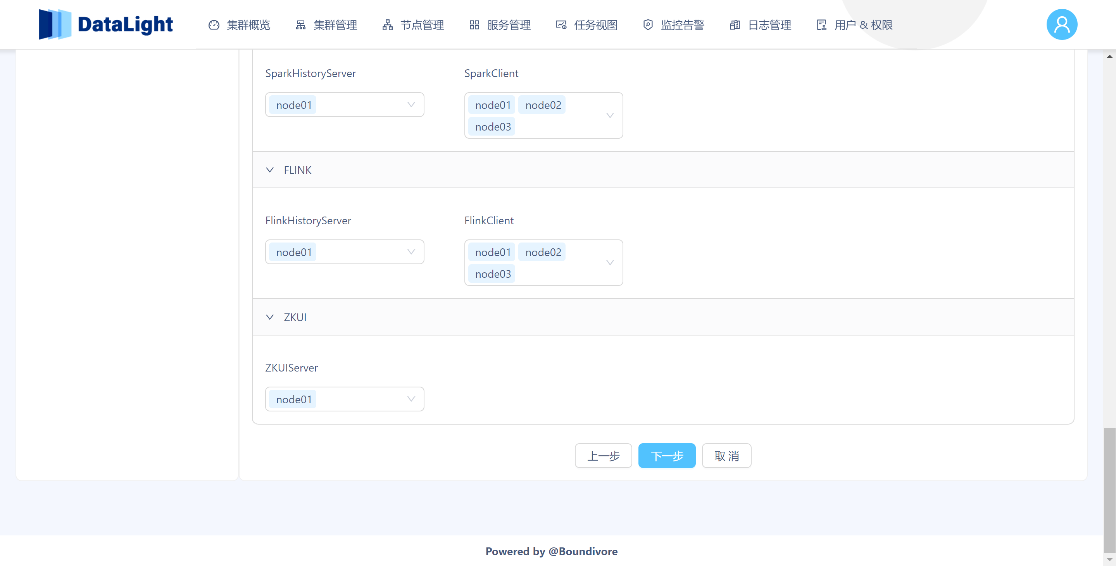
Task: Click the SparkHistoryServer field label
Action: pos(310,73)
